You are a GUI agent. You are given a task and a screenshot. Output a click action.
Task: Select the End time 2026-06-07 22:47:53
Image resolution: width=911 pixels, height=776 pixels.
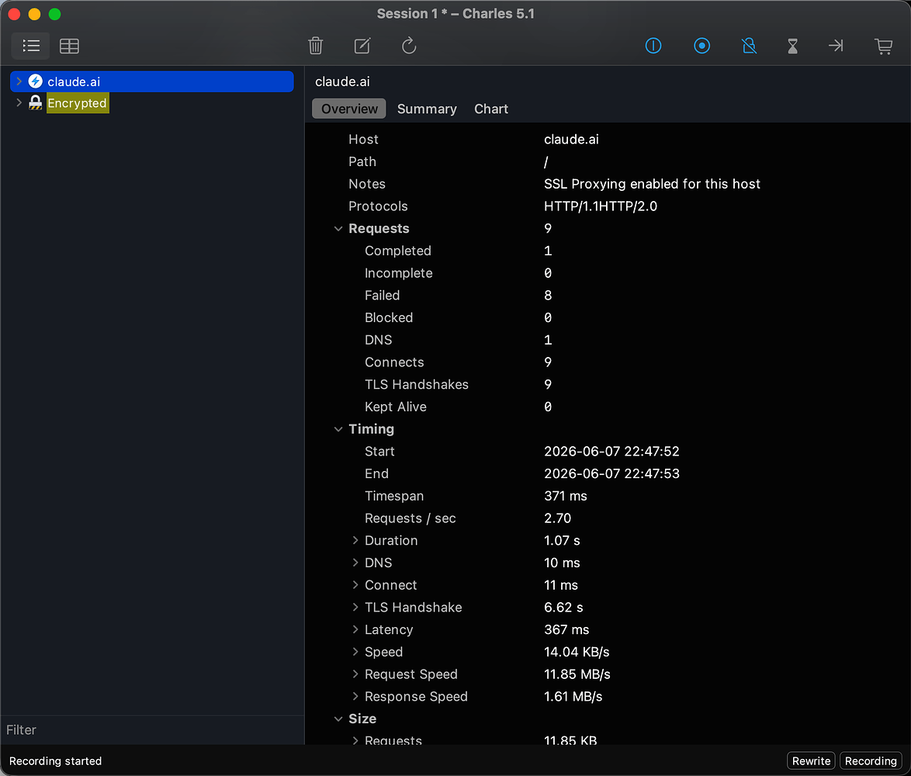coord(611,474)
